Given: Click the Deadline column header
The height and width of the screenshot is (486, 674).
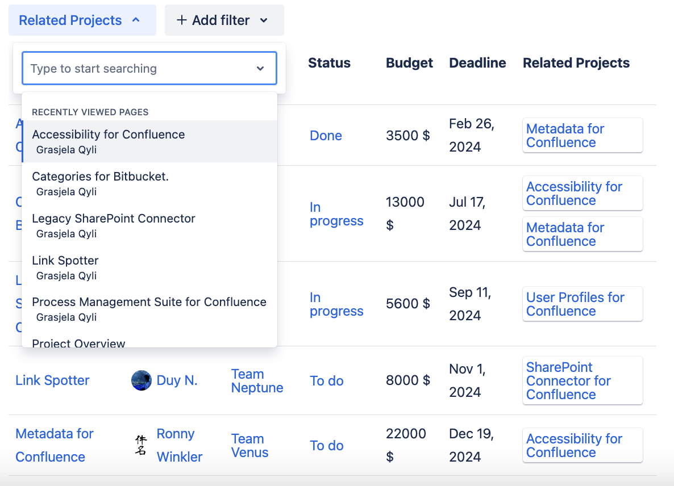Looking at the screenshot, I should (x=477, y=63).
